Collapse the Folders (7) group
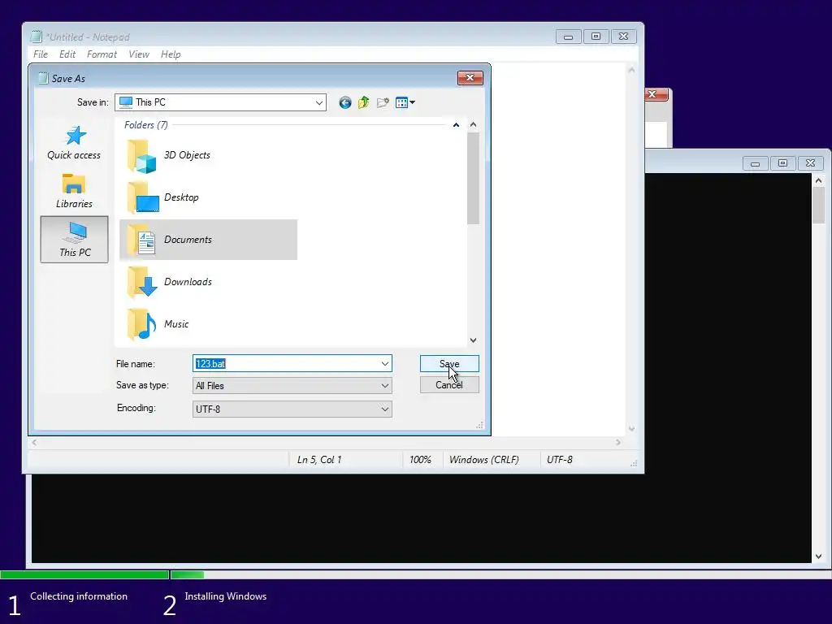 tap(456, 124)
